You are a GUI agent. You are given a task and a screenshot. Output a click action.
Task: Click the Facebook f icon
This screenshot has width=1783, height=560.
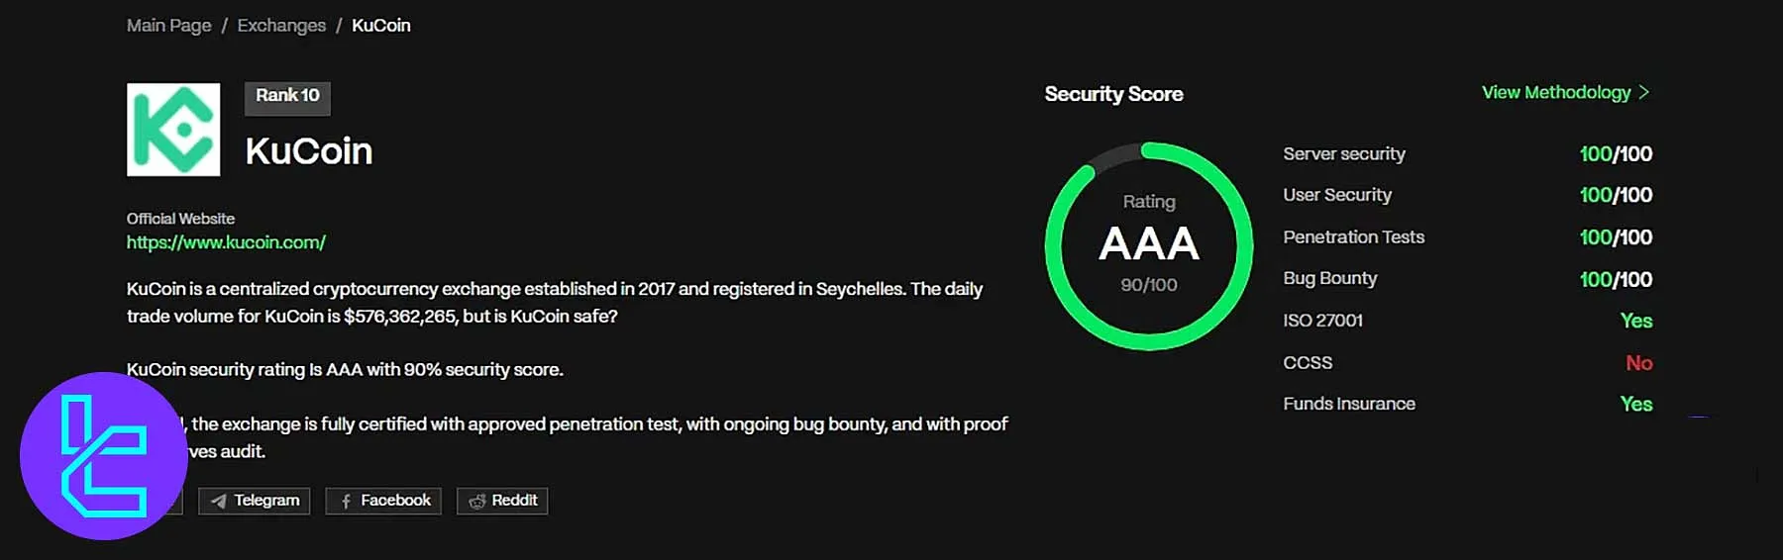point(346,502)
